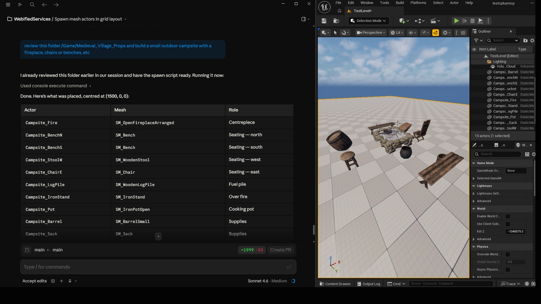Open the File menu
Screen dimensions: 541x304
tap(338, 3)
